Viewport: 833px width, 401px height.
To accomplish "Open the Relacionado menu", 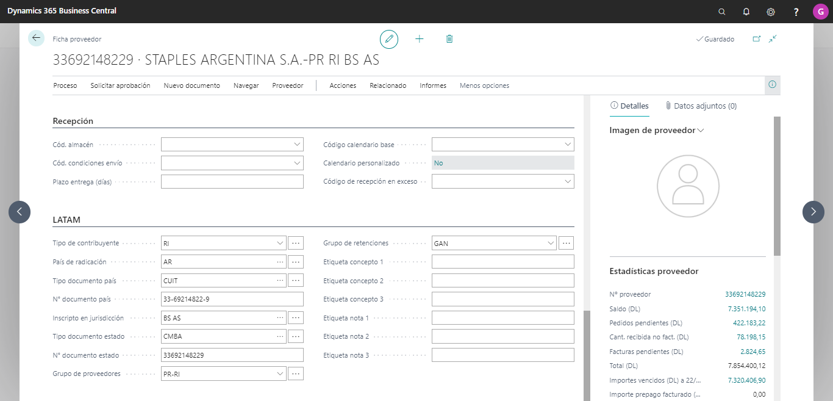I will [x=388, y=85].
